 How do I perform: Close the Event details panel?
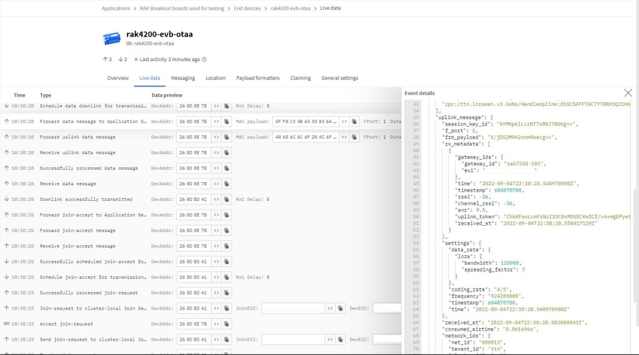[628, 93]
